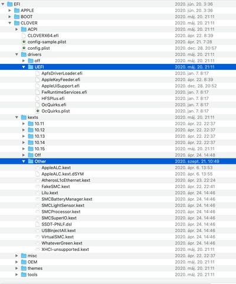236x284 pixels.
Task: Select SMCBatteryManager.kext file name
Action: coord(67,199)
